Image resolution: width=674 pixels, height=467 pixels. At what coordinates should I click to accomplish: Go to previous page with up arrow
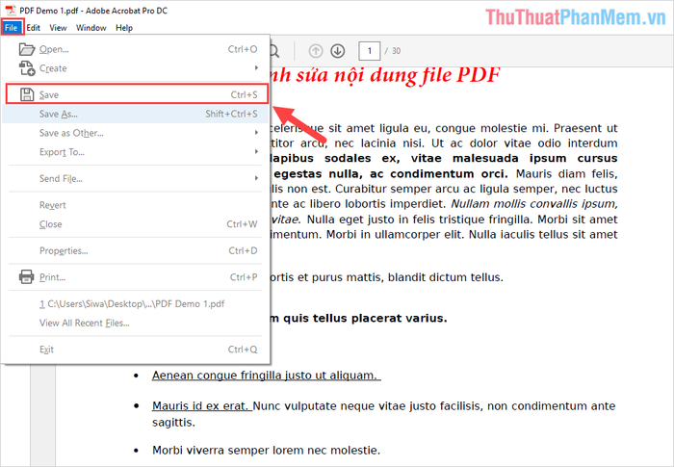click(x=316, y=51)
